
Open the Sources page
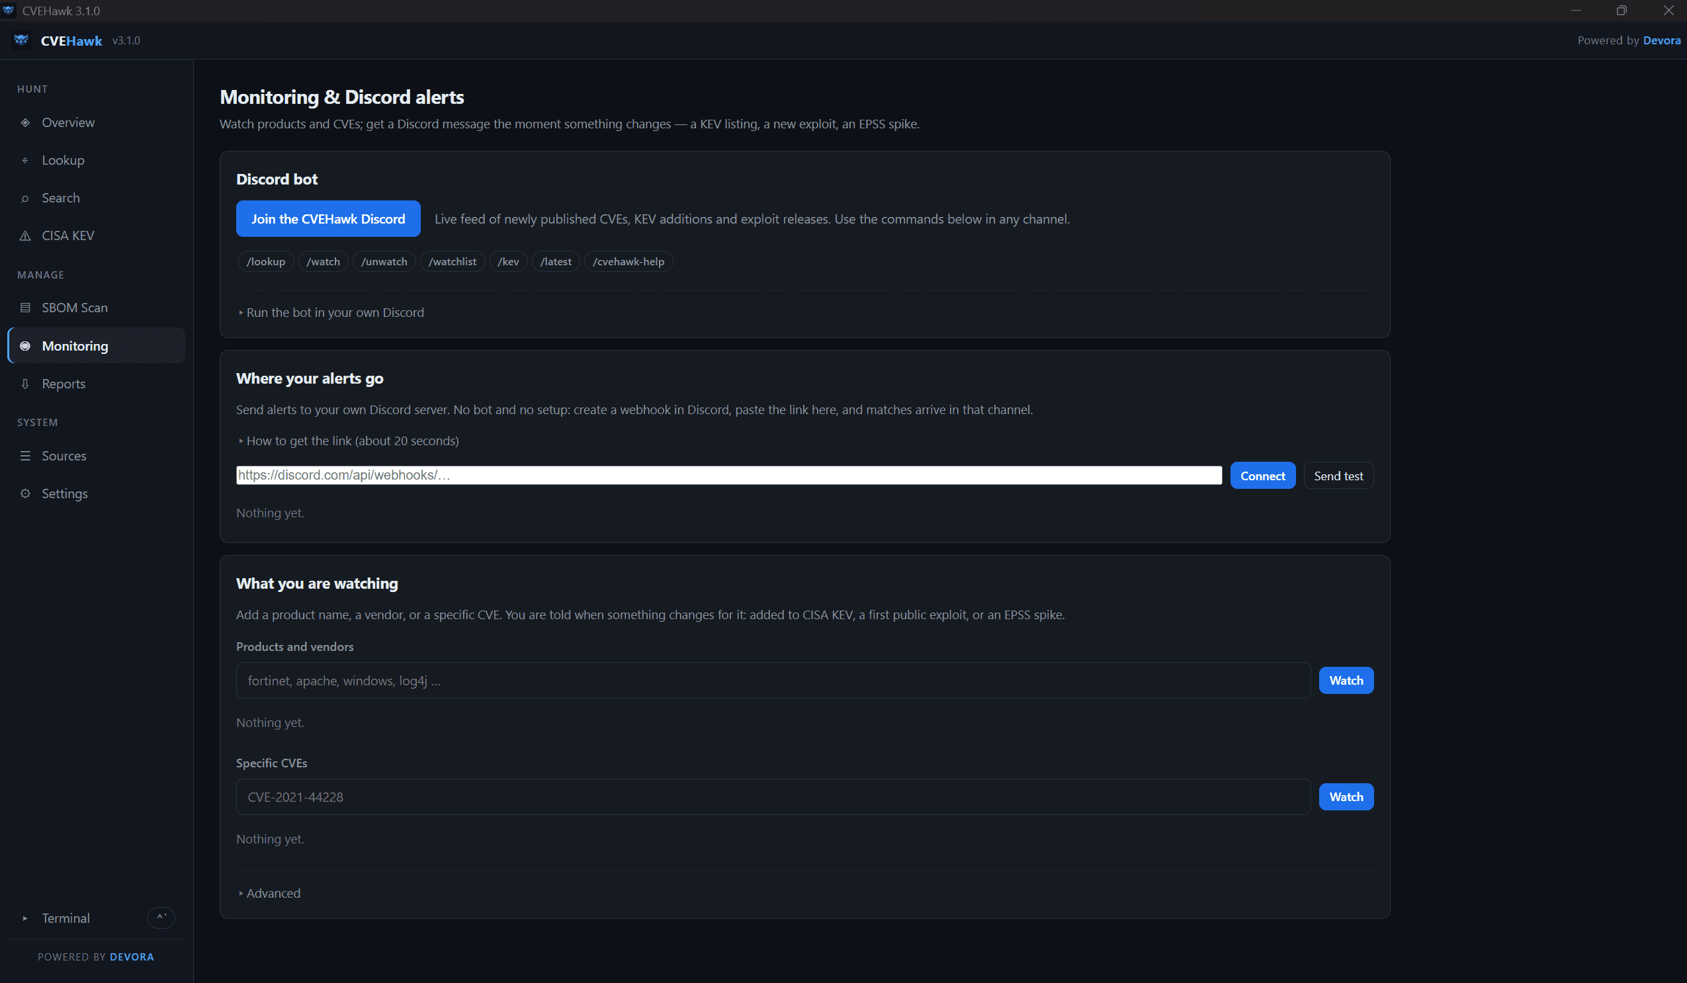(x=97, y=456)
